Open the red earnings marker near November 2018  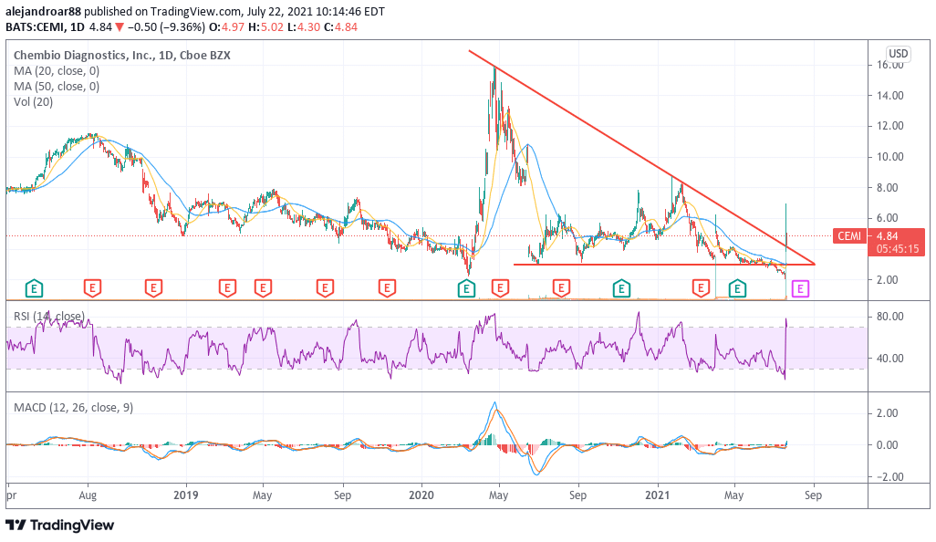tap(153, 289)
